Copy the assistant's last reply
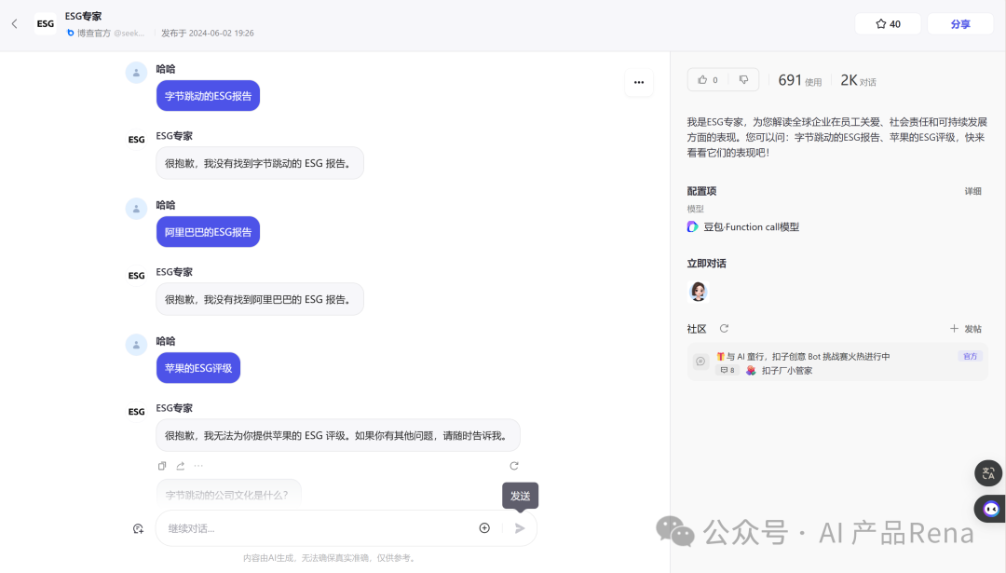Viewport: 1006px width, 573px height. click(x=162, y=466)
